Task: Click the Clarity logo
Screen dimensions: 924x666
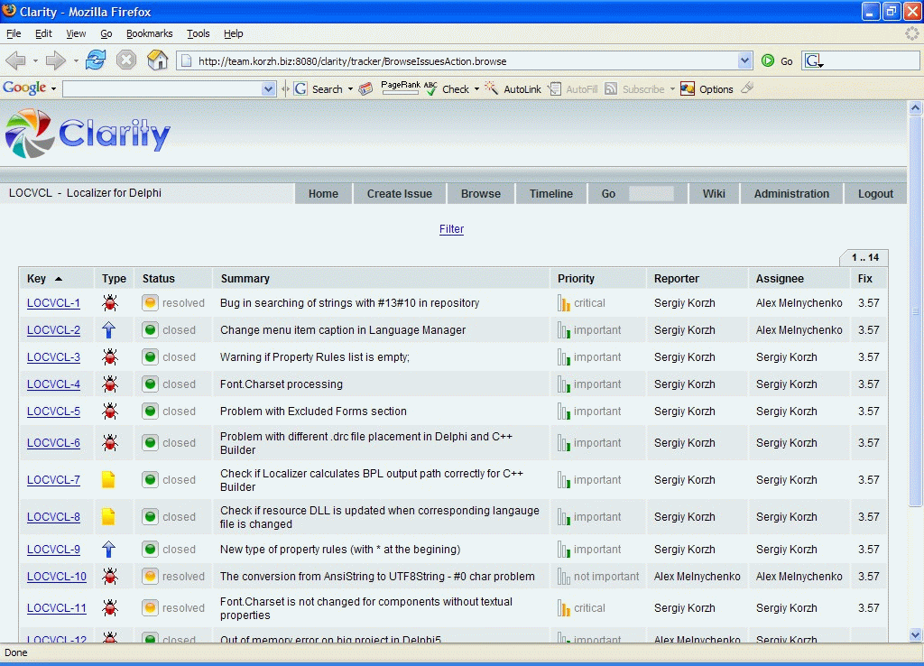Action: click(x=88, y=134)
